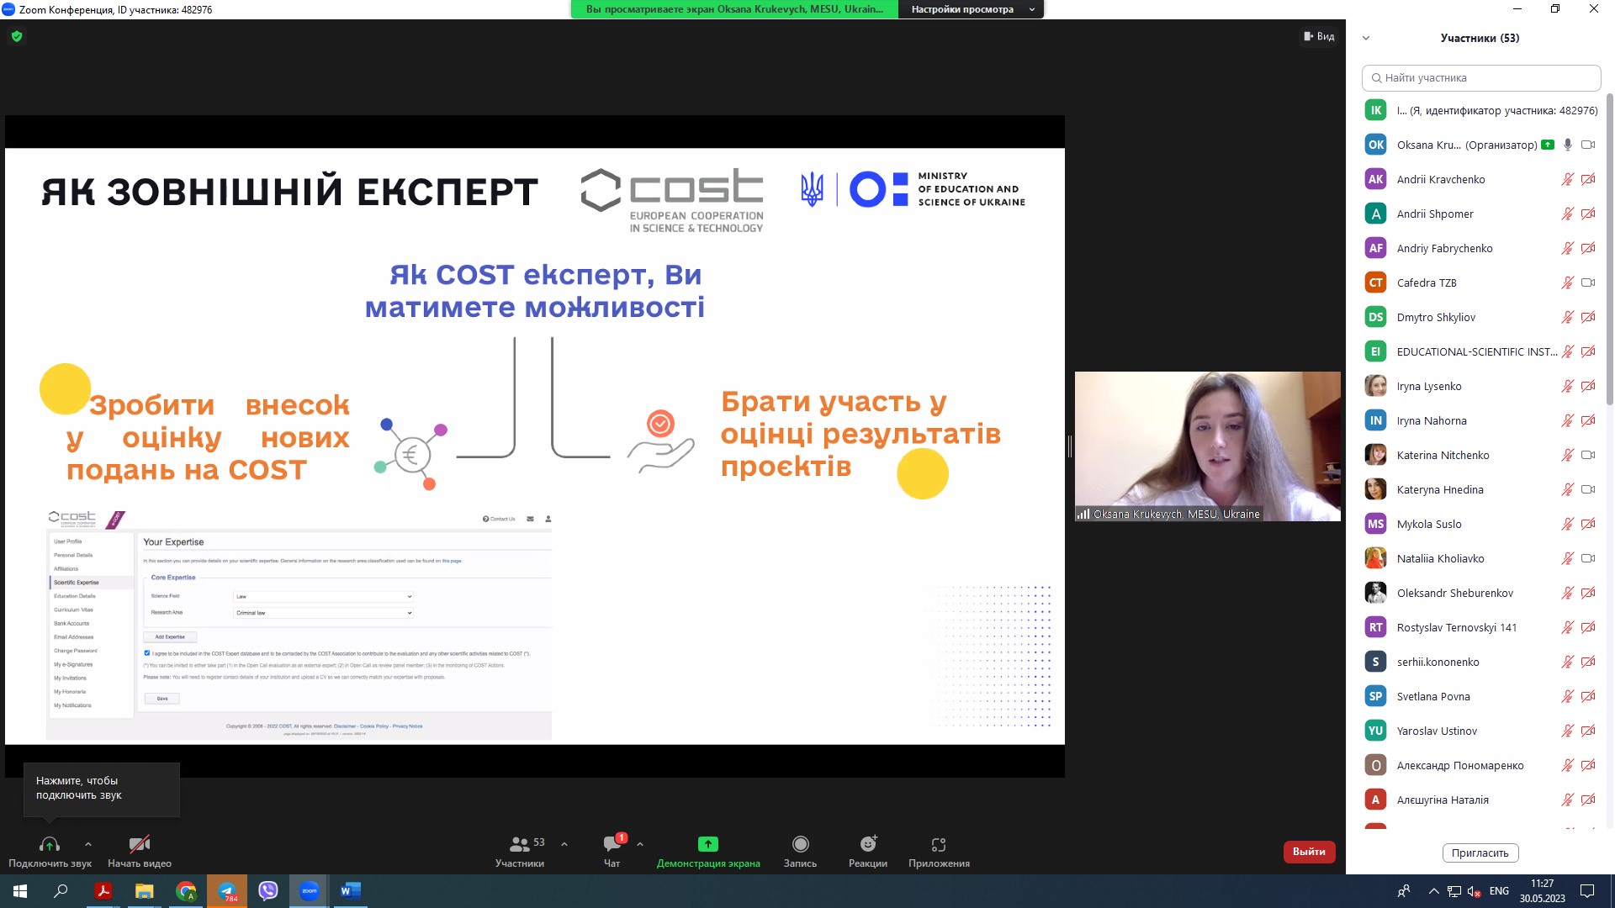Click the Start Video camera icon
The width and height of the screenshot is (1615, 908).
pyautogui.click(x=140, y=844)
